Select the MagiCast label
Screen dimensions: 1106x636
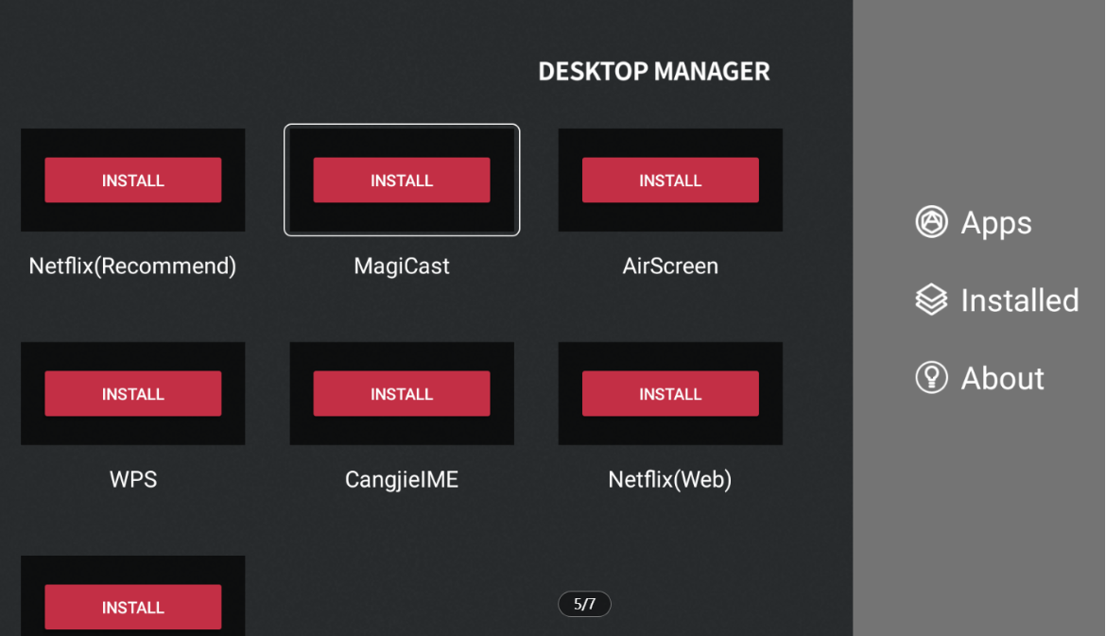(402, 266)
